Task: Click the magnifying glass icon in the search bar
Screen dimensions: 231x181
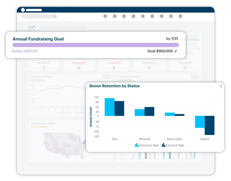Action: (55, 17)
